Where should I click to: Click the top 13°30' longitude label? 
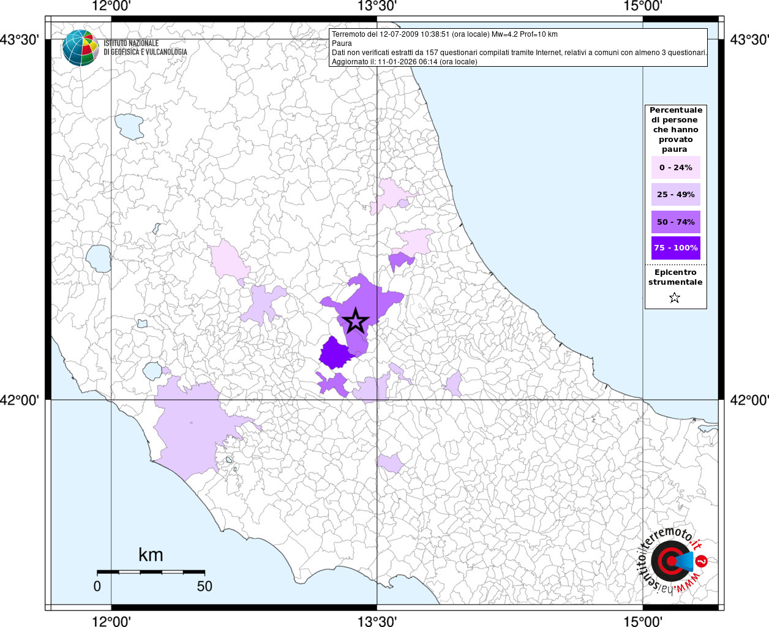(x=377, y=6)
